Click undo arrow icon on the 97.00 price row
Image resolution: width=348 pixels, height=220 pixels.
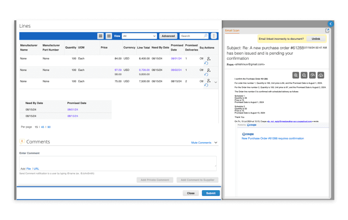click(x=206, y=75)
